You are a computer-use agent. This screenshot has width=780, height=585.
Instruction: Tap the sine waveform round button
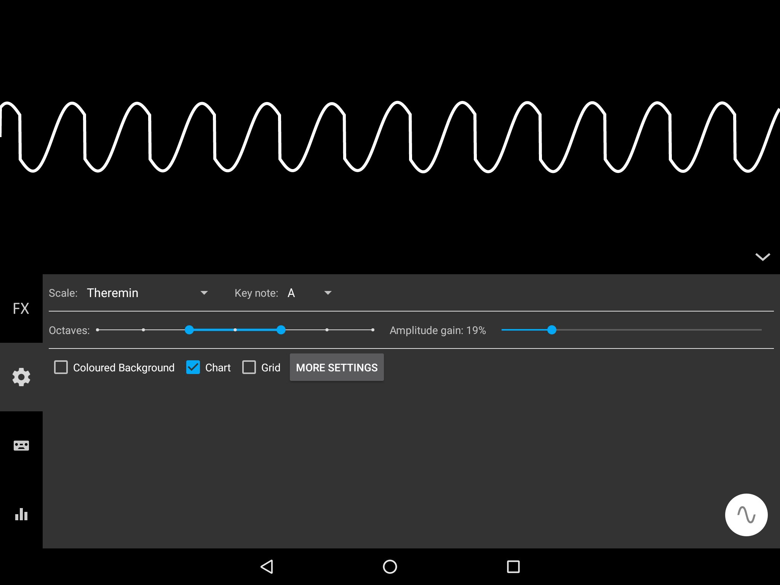point(746,515)
